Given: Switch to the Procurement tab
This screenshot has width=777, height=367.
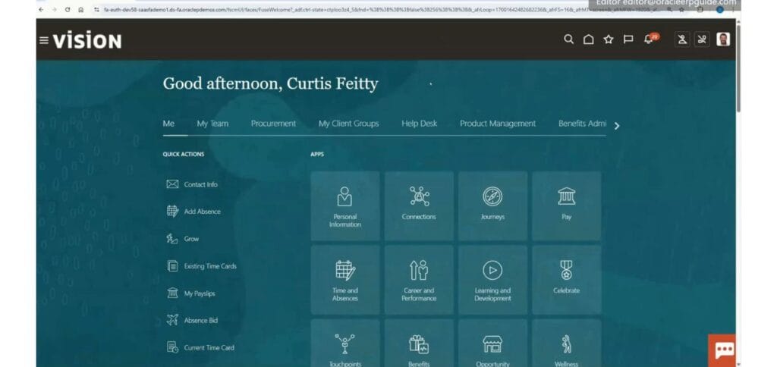Looking at the screenshot, I should (273, 124).
